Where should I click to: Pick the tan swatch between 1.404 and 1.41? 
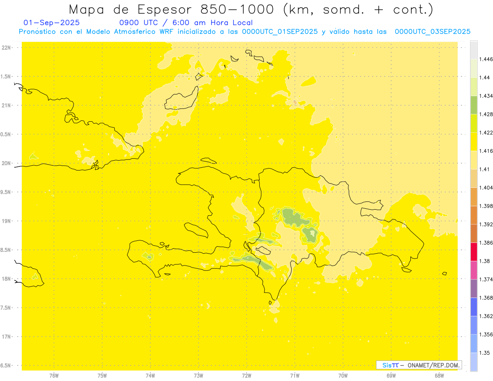coord(474,178)
